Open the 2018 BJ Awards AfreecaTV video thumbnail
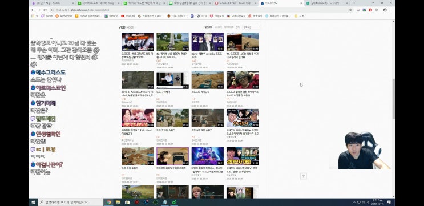This screenshot has height=206, width=424. [x=138, y=80]
